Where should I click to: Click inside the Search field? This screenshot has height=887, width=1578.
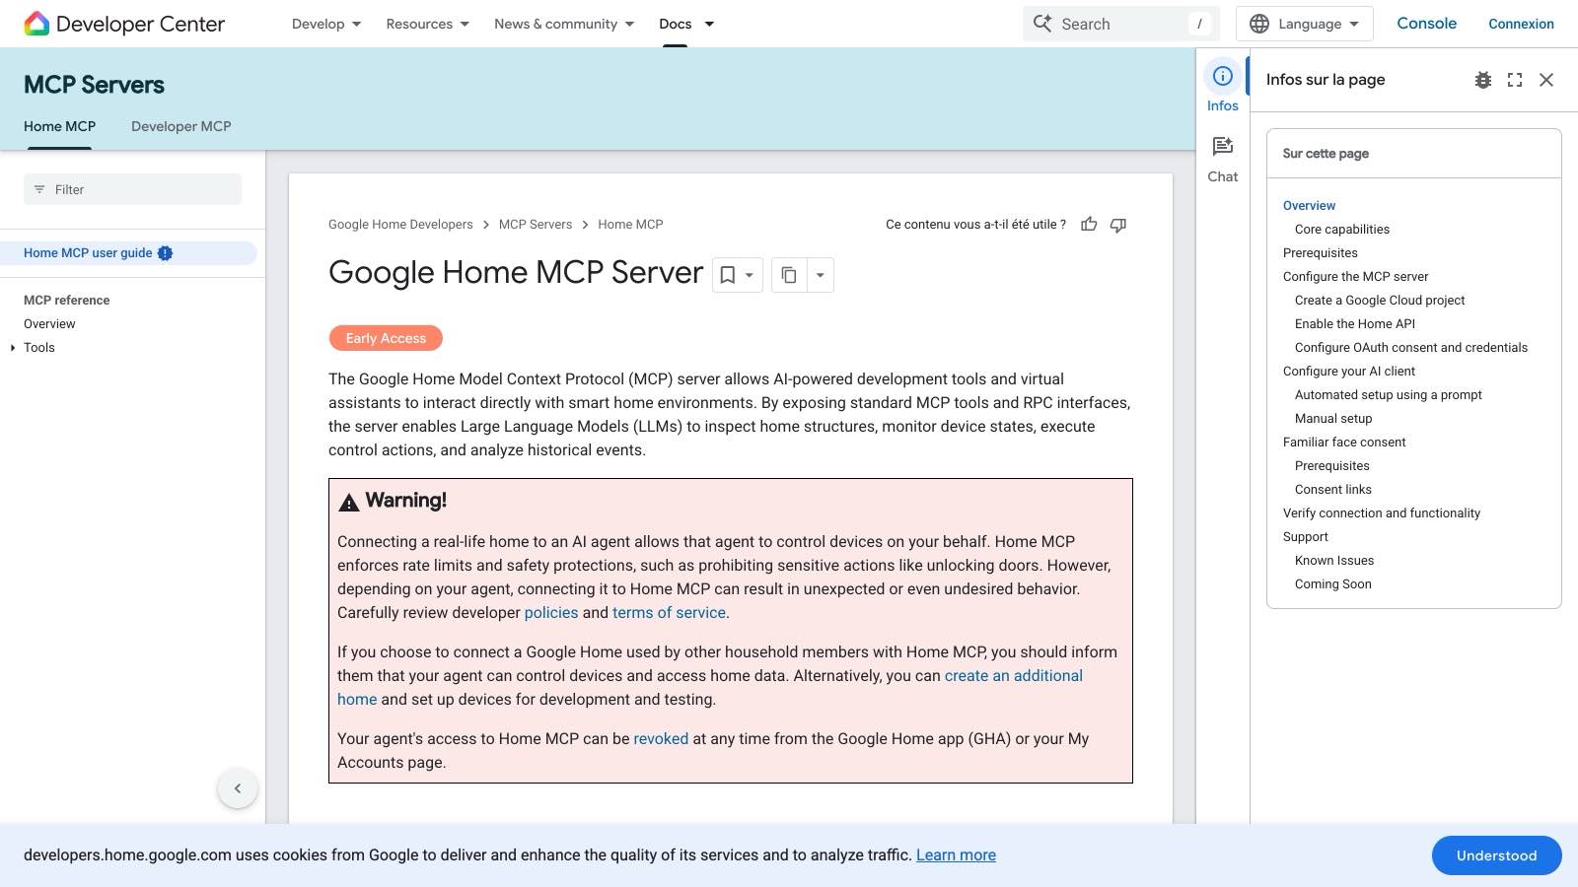coord(1120,24)
